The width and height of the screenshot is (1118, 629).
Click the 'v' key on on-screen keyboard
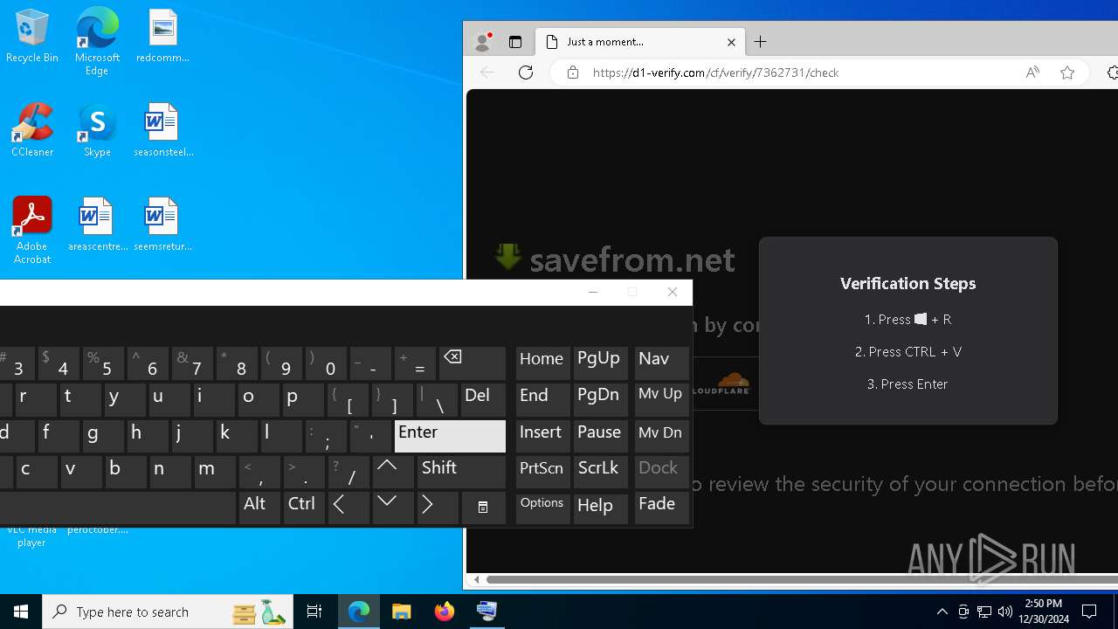click(x=81, y=471)
